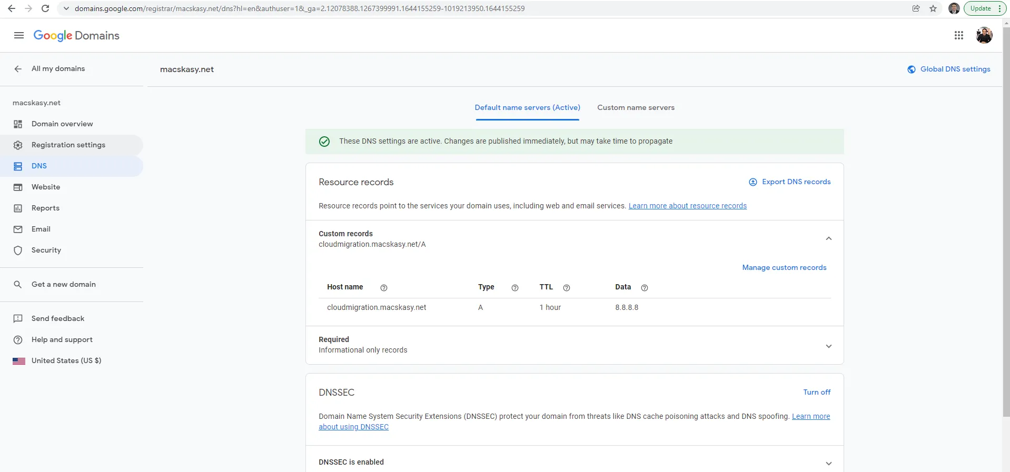The image size is (1010, 472).
Task: Click the TTL column help icon
Action: 567,288
